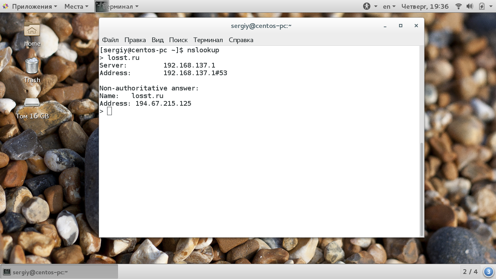Screen dimensions: 496x279
Task: Close the terminal window
Action: tap(416, 26)
